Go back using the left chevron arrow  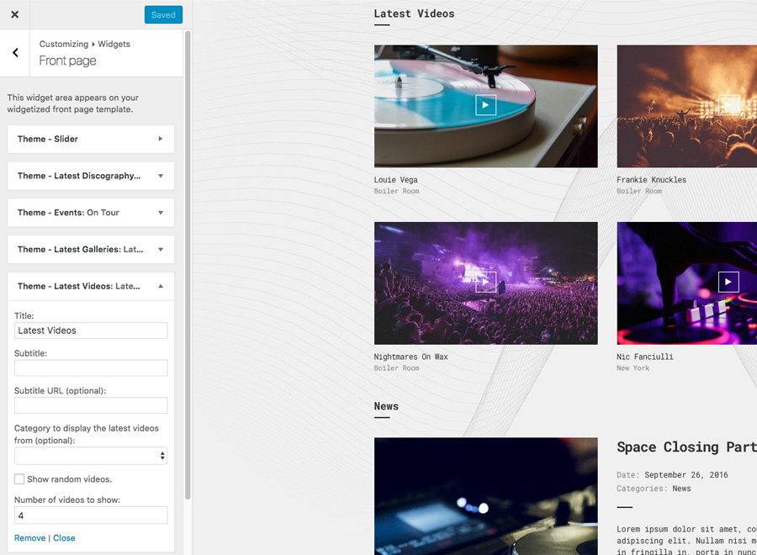click(x=15, y=53)
